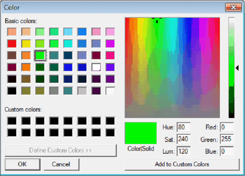This screenshot has height=176, width=245.
Task: Click the OK button
Action: [22, 164]
